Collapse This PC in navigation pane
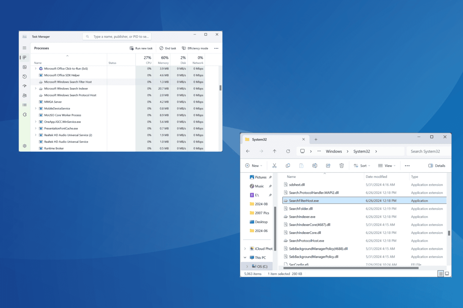 245,257
